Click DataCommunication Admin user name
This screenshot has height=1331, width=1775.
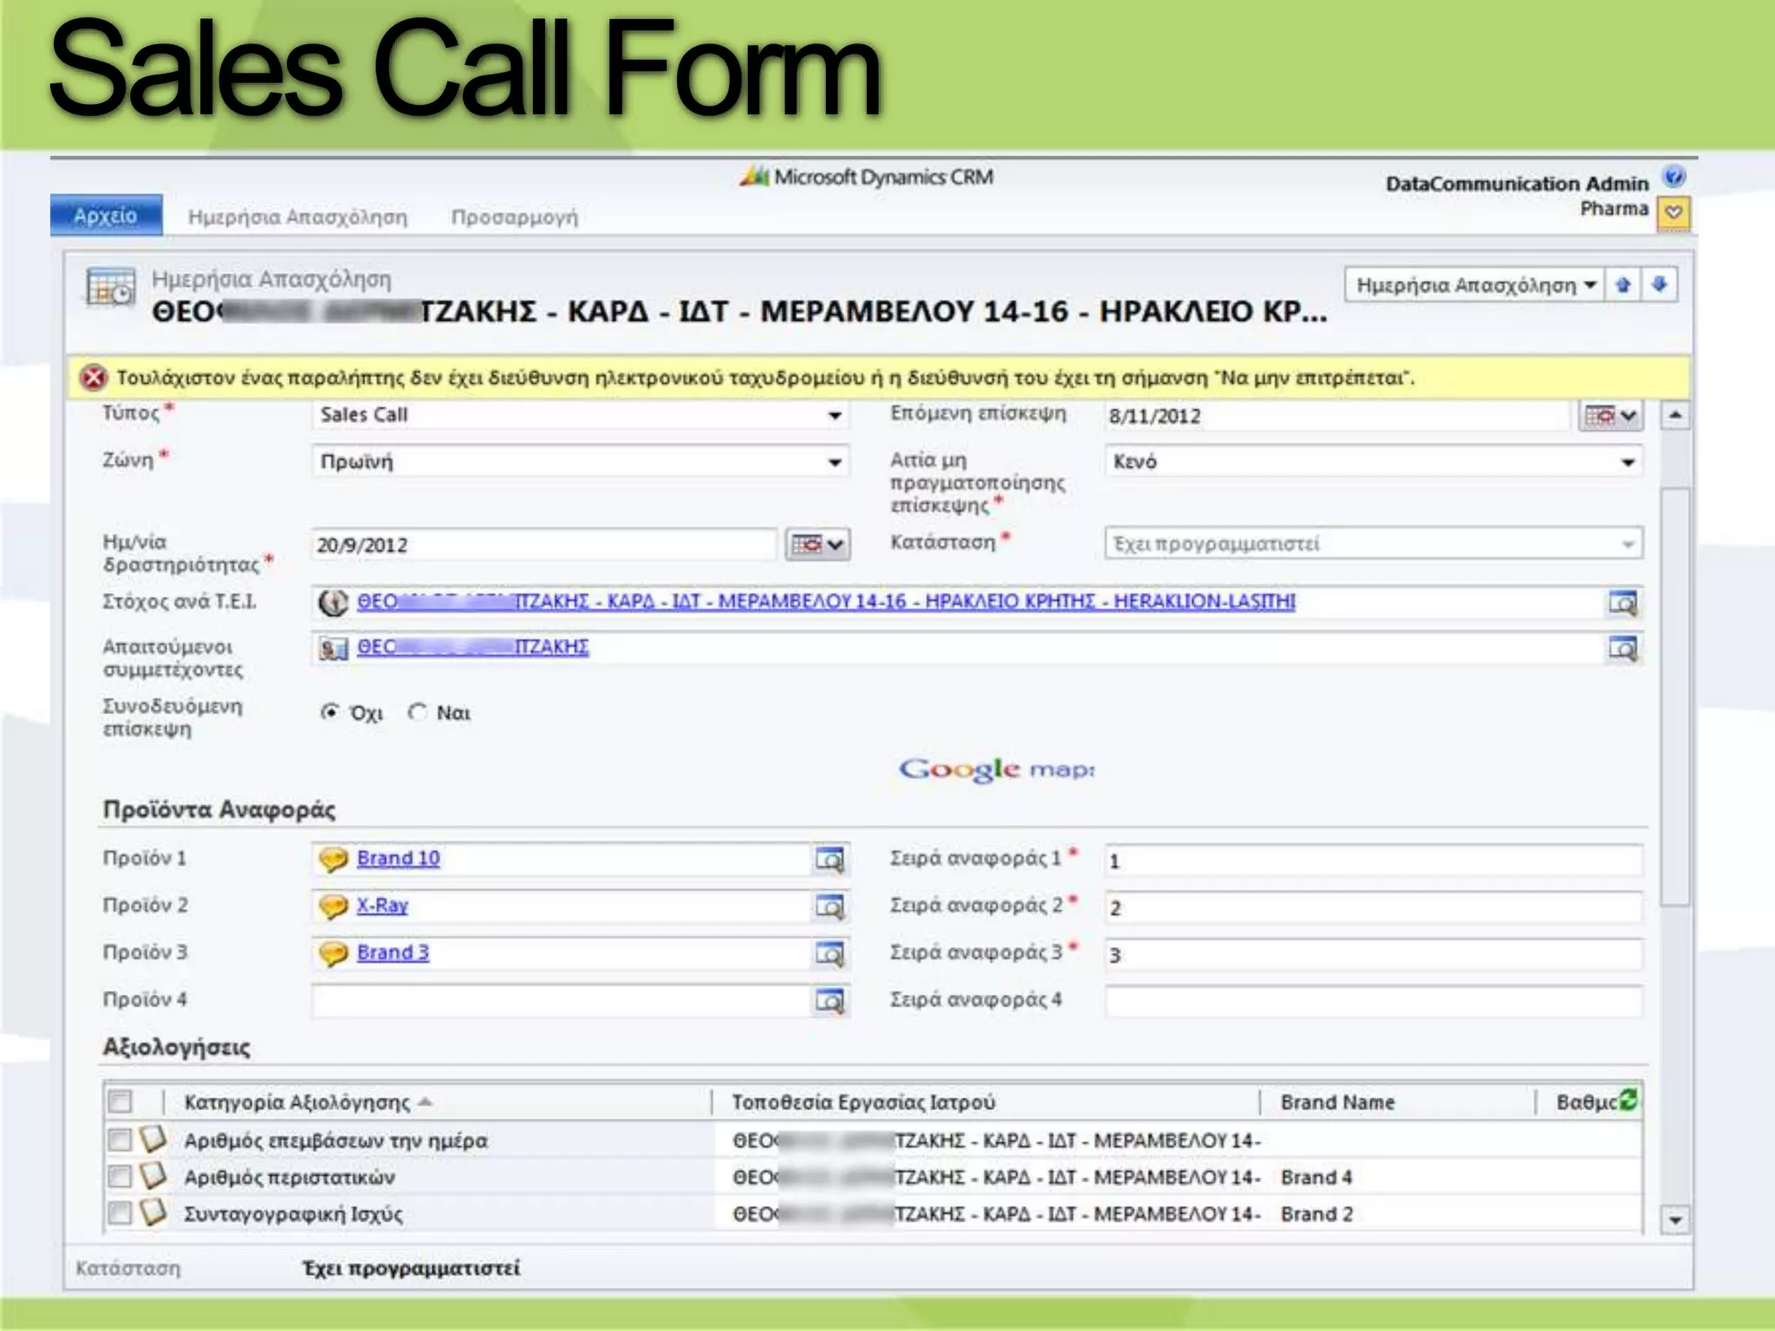coord(1517,184)
